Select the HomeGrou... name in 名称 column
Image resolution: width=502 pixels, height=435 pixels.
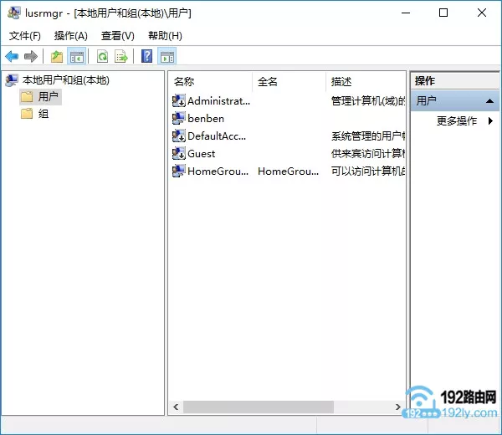pyautogui.click(x=218, y=171)
